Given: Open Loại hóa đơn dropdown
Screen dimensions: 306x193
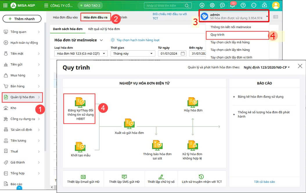Looking at the screenshot, I should 81,54.
